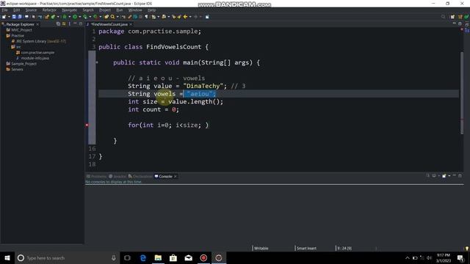The height and width of the screenshot is (264, 470).
Task: Open File Explorer from taskbar
Action: pos(159,258)
